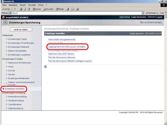This screenshot has width=167, height=125.
Task: Click the Refresh page icon
Action: [x=25, y=9]
